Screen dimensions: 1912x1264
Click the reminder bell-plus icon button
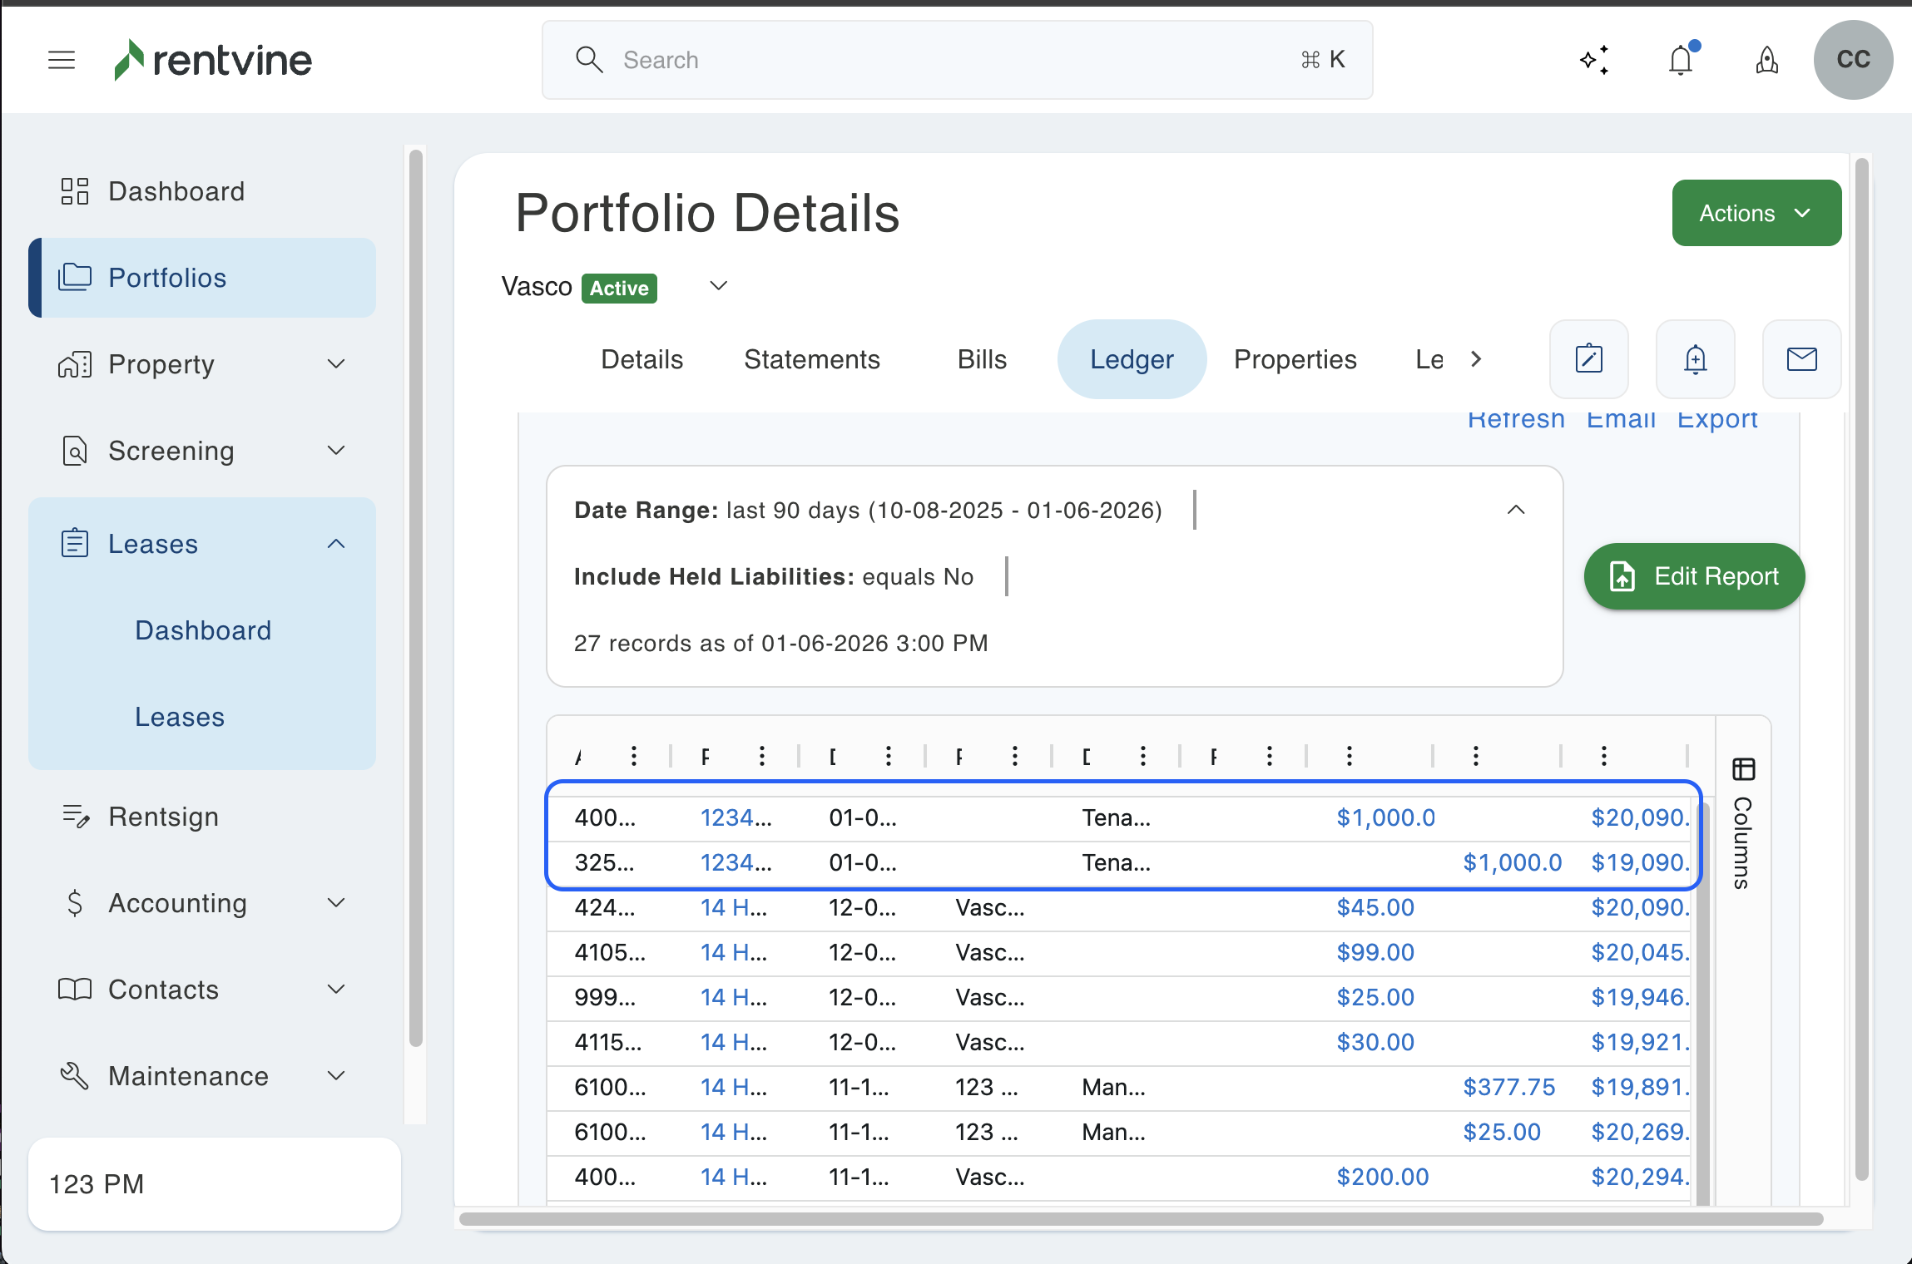[1695, 359]
